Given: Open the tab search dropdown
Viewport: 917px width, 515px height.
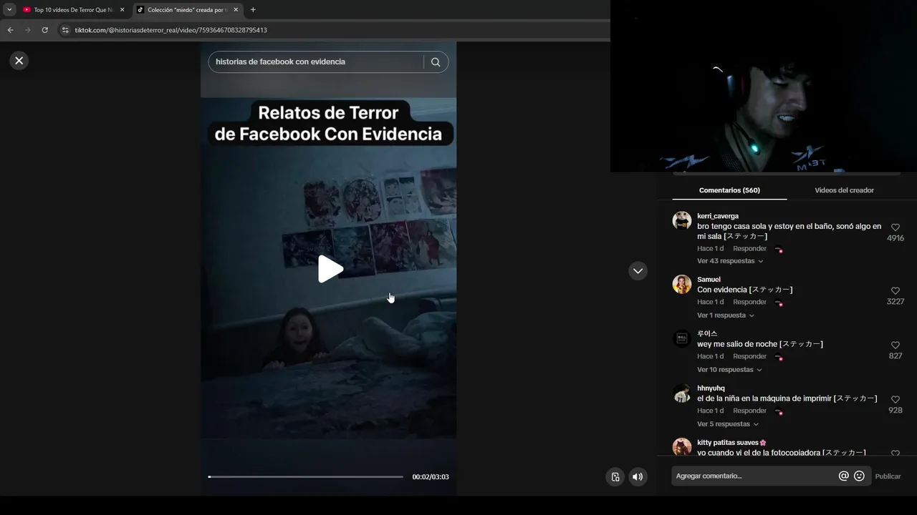Looking at the screenshot, I should point(9,10).
